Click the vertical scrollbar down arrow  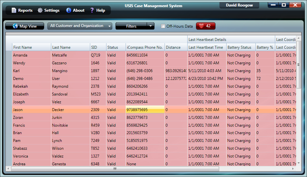298,163
